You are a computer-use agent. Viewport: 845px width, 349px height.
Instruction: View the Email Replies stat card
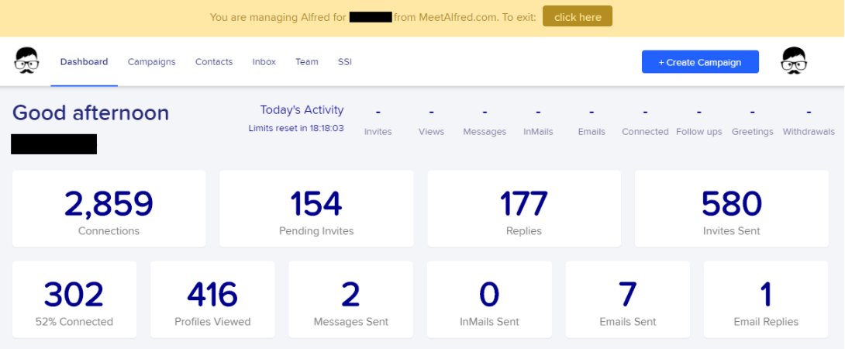[x=766, y=299]
